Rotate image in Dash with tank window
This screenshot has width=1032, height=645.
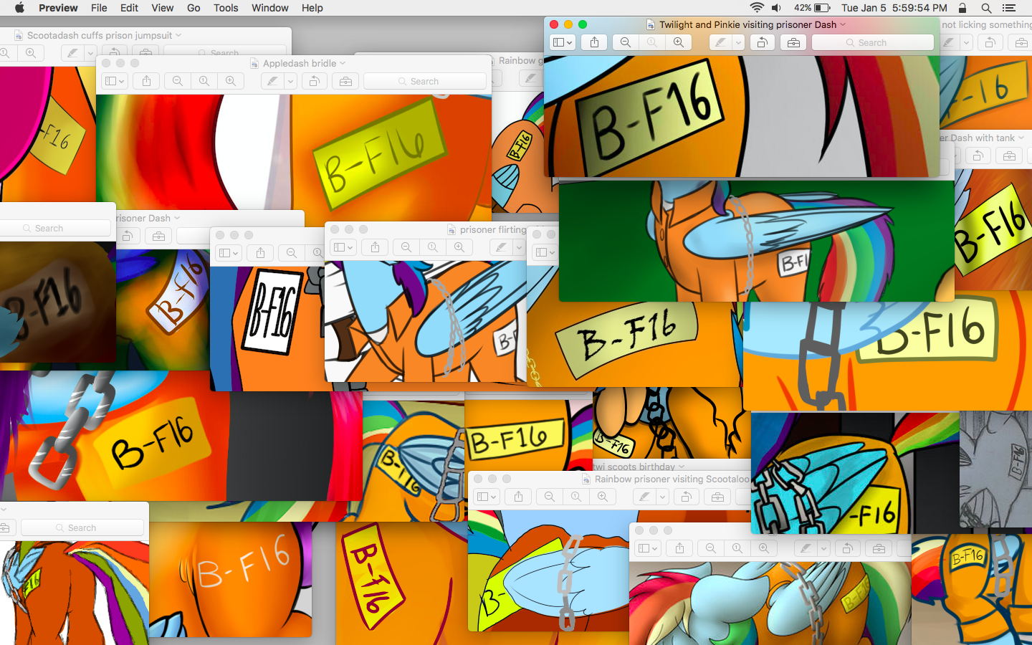[x=978, y=156]
